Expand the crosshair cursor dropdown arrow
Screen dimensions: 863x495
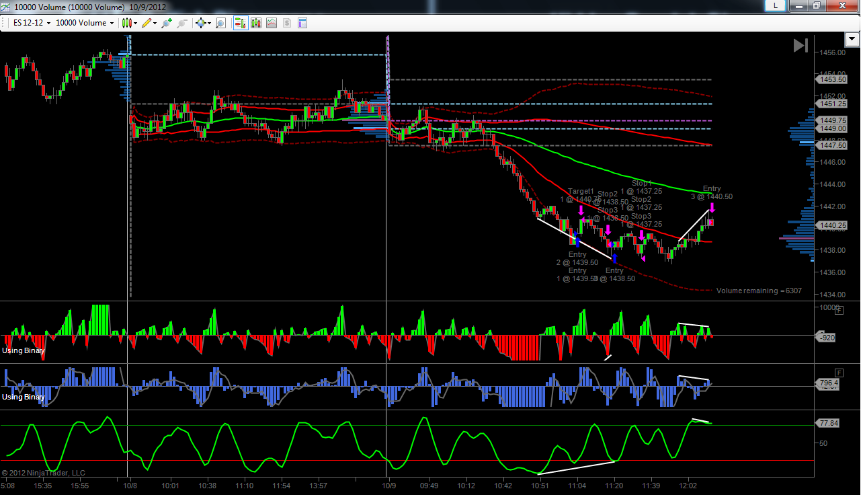coord(209,23)
